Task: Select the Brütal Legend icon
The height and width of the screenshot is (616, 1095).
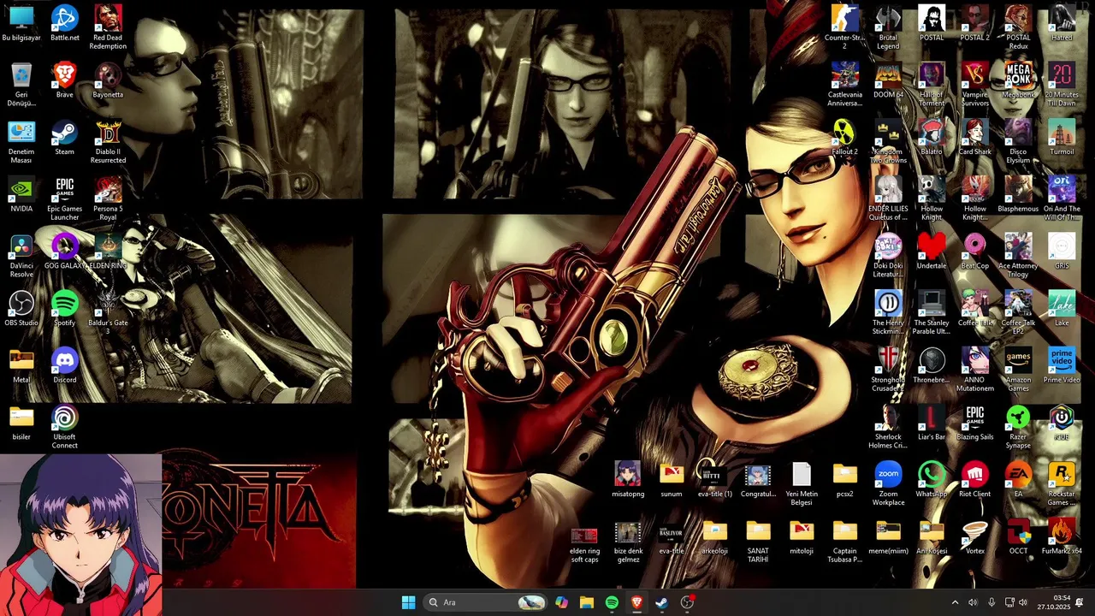Action: point(888,27)
